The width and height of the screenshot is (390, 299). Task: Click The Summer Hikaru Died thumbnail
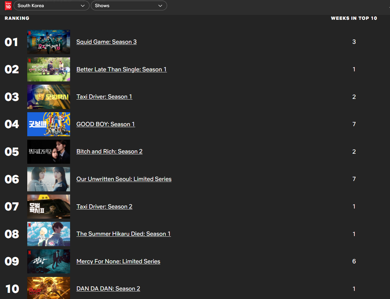49,234
